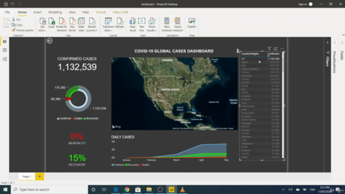
Task: Click the 6% Mortality card
Action: point(77,138)
